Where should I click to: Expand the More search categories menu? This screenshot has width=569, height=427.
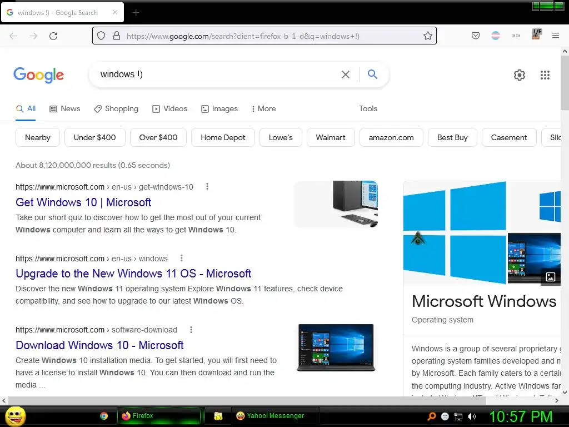(264, 108)
